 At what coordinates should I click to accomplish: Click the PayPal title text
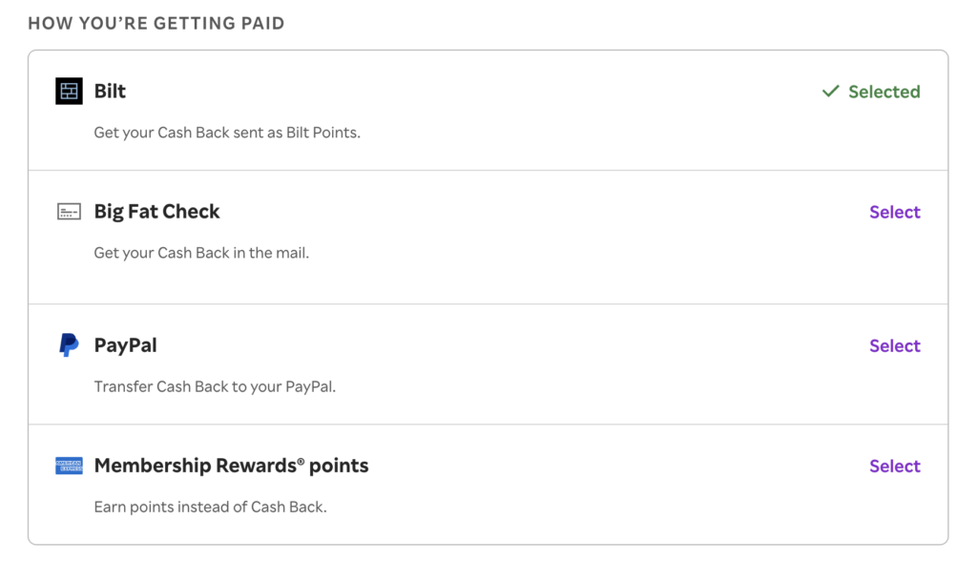125,345
